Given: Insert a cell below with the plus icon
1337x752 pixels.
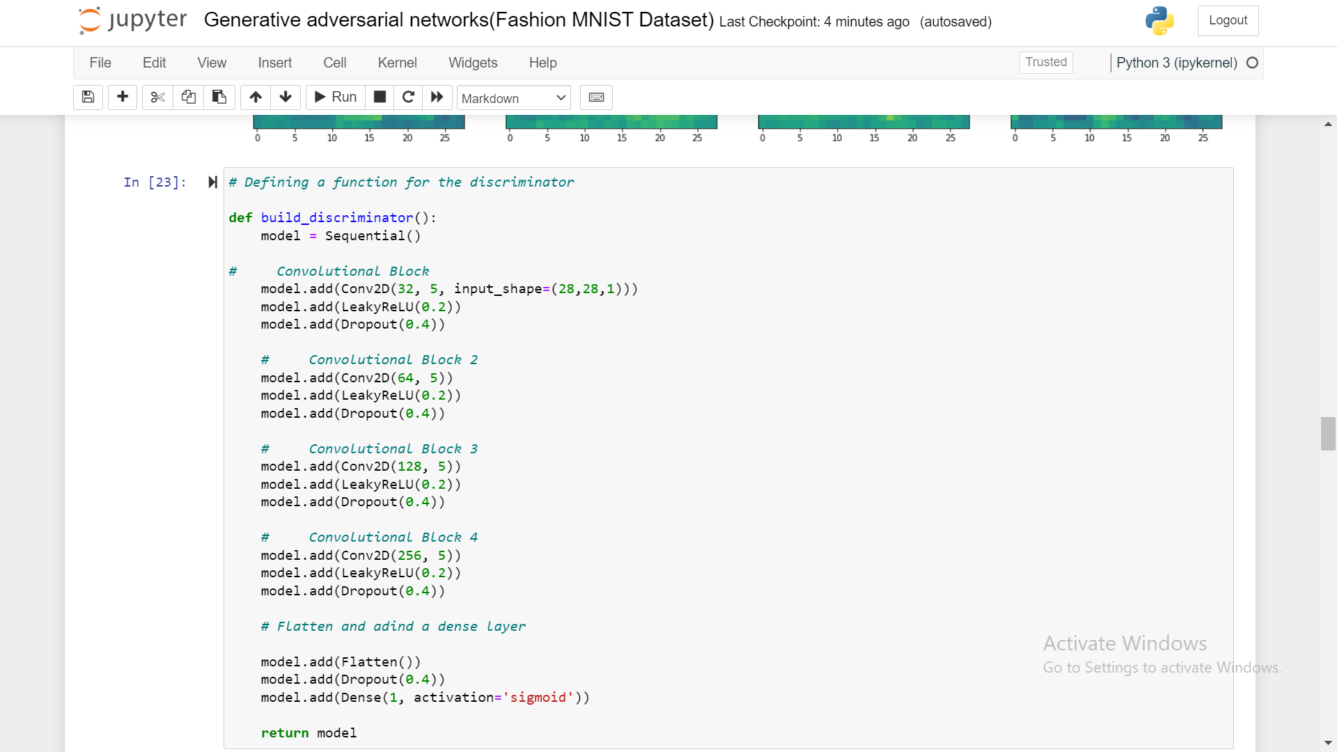Looking at the screenshot, I should tap(123, 97).
